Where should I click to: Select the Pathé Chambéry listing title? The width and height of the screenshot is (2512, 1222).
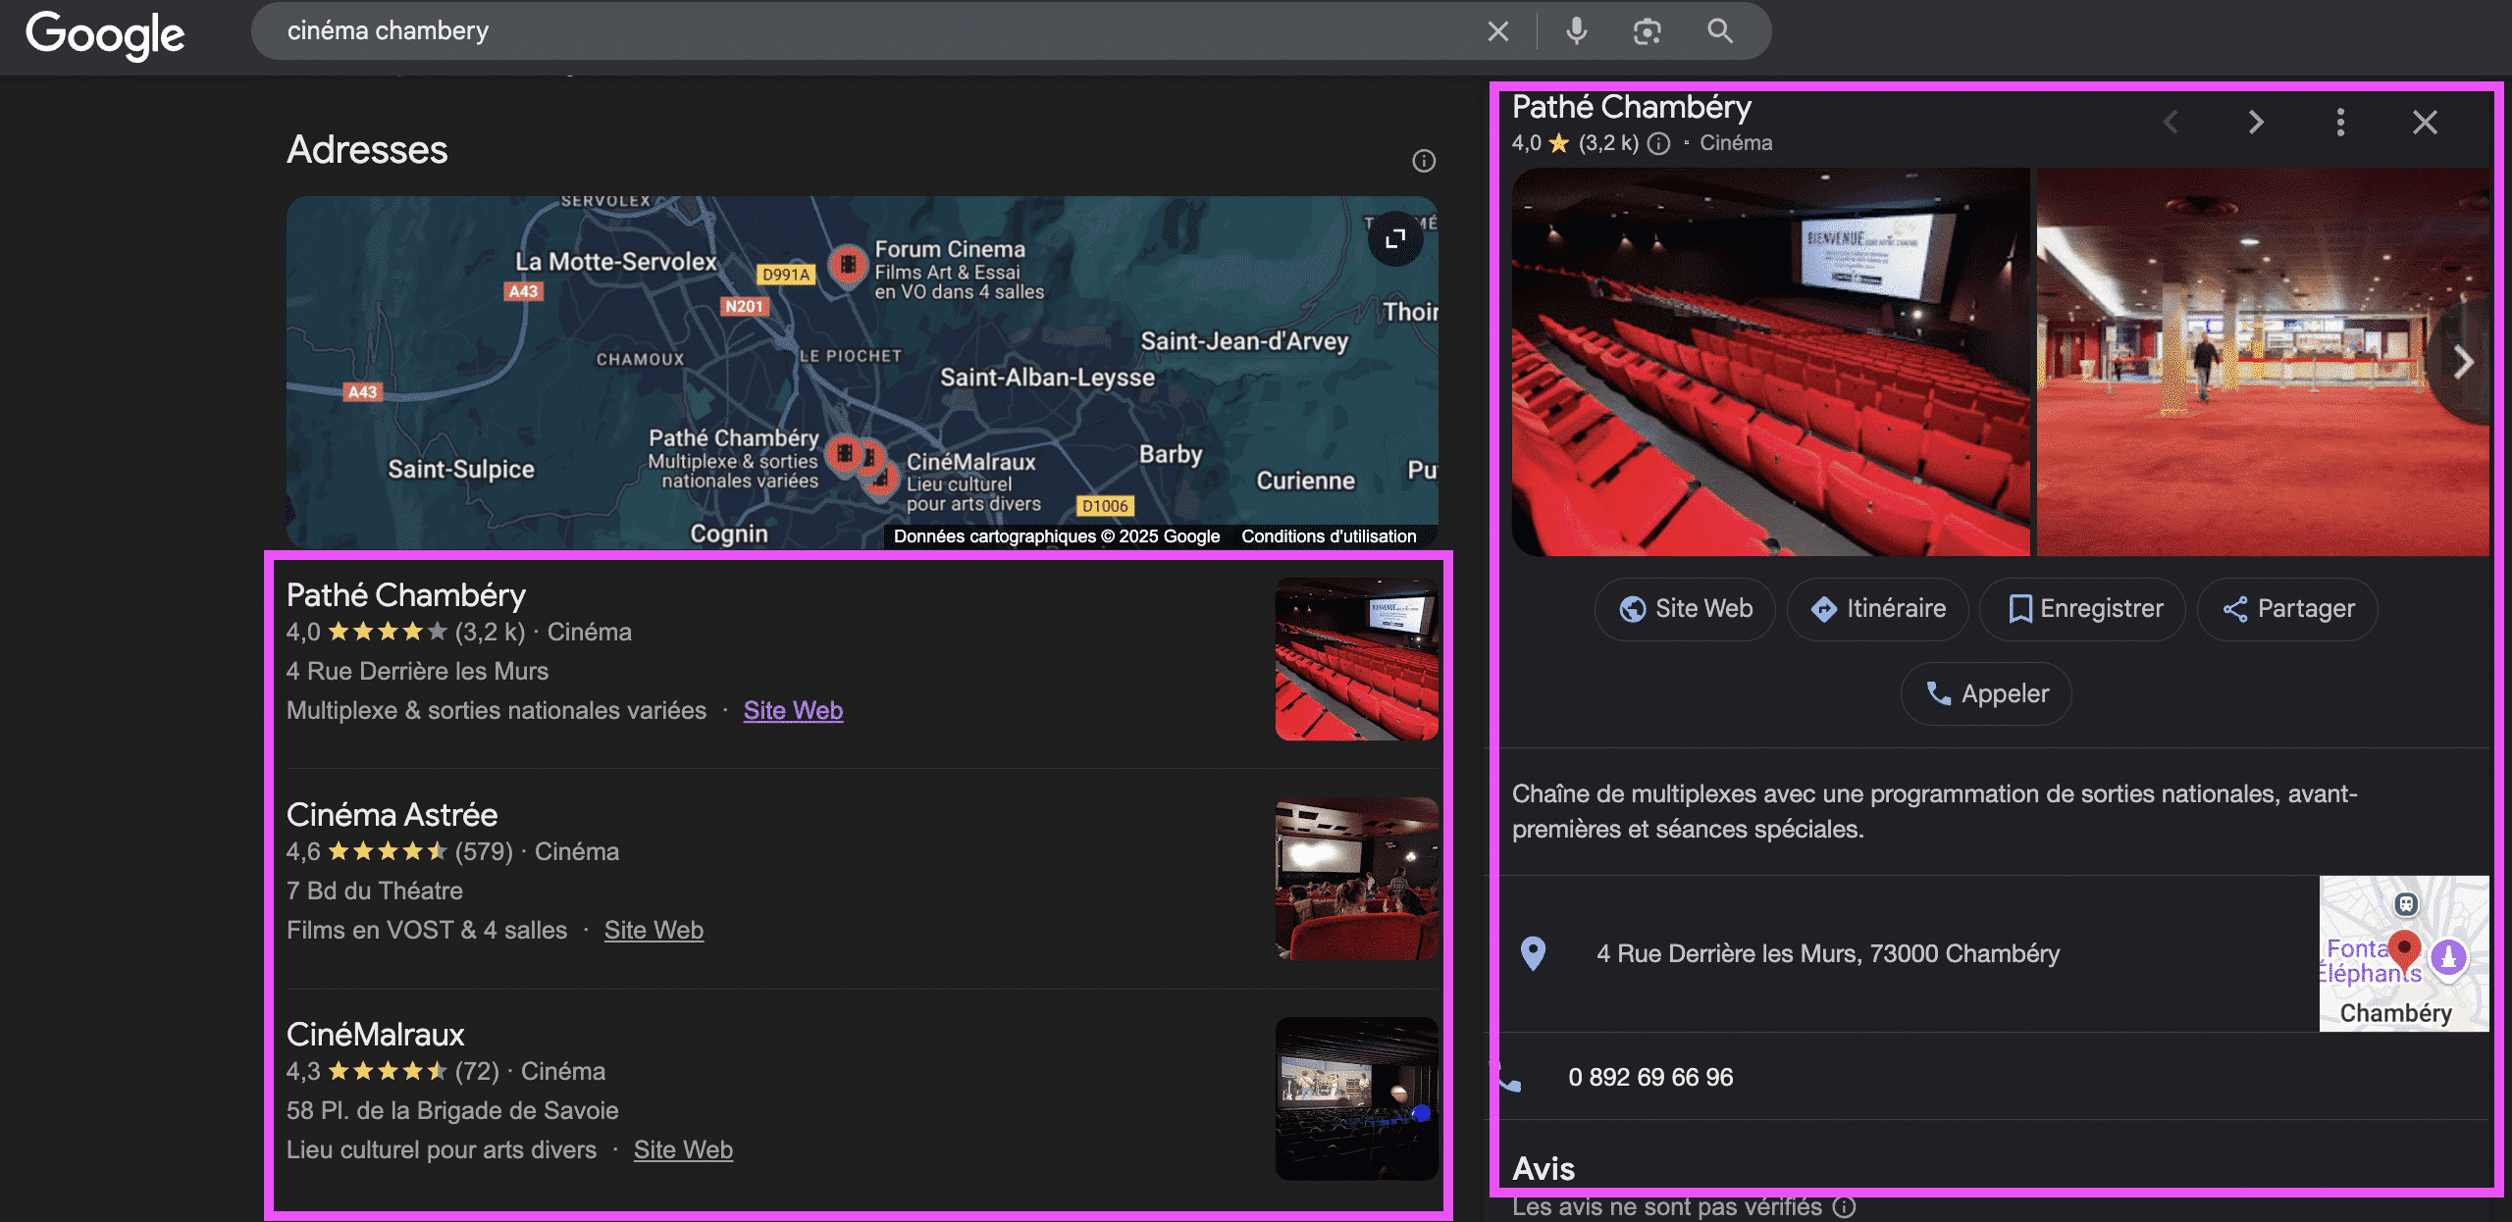pos(406,594)
